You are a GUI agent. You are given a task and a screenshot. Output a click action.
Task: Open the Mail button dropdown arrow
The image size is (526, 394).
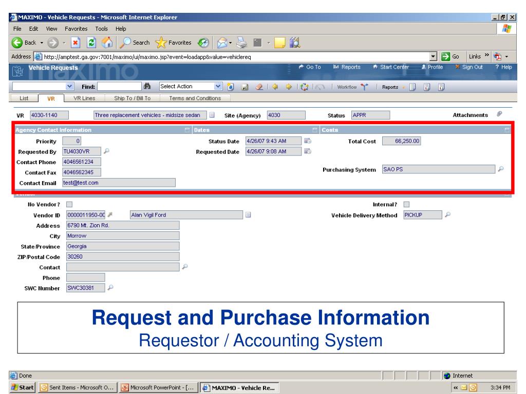(231, 43)
